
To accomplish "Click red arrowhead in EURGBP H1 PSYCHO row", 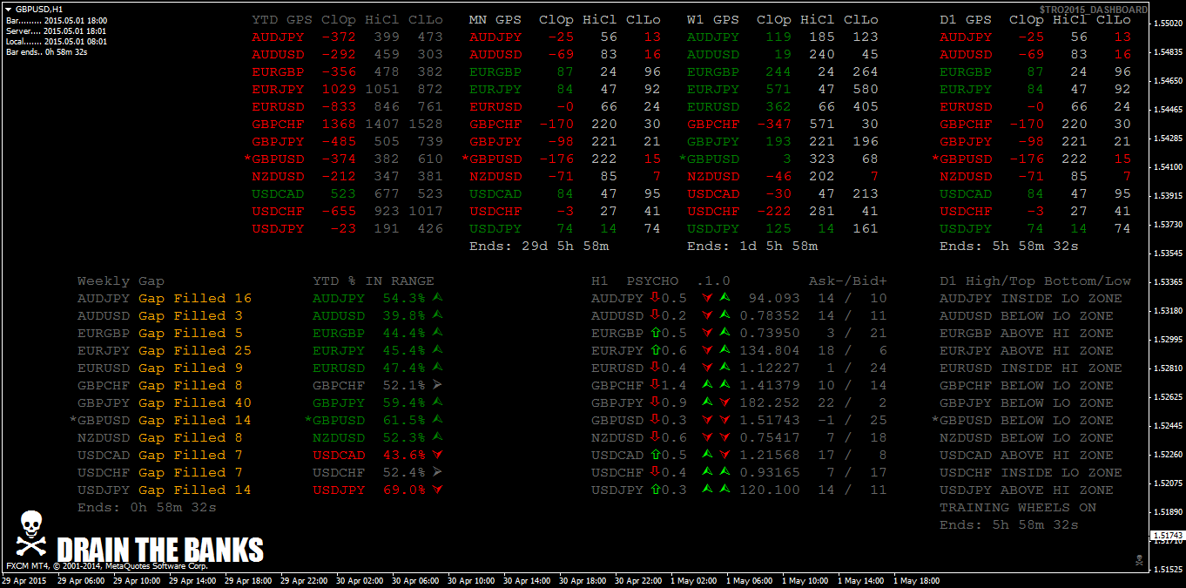I will pyautogui.click(x=708, y=333).
